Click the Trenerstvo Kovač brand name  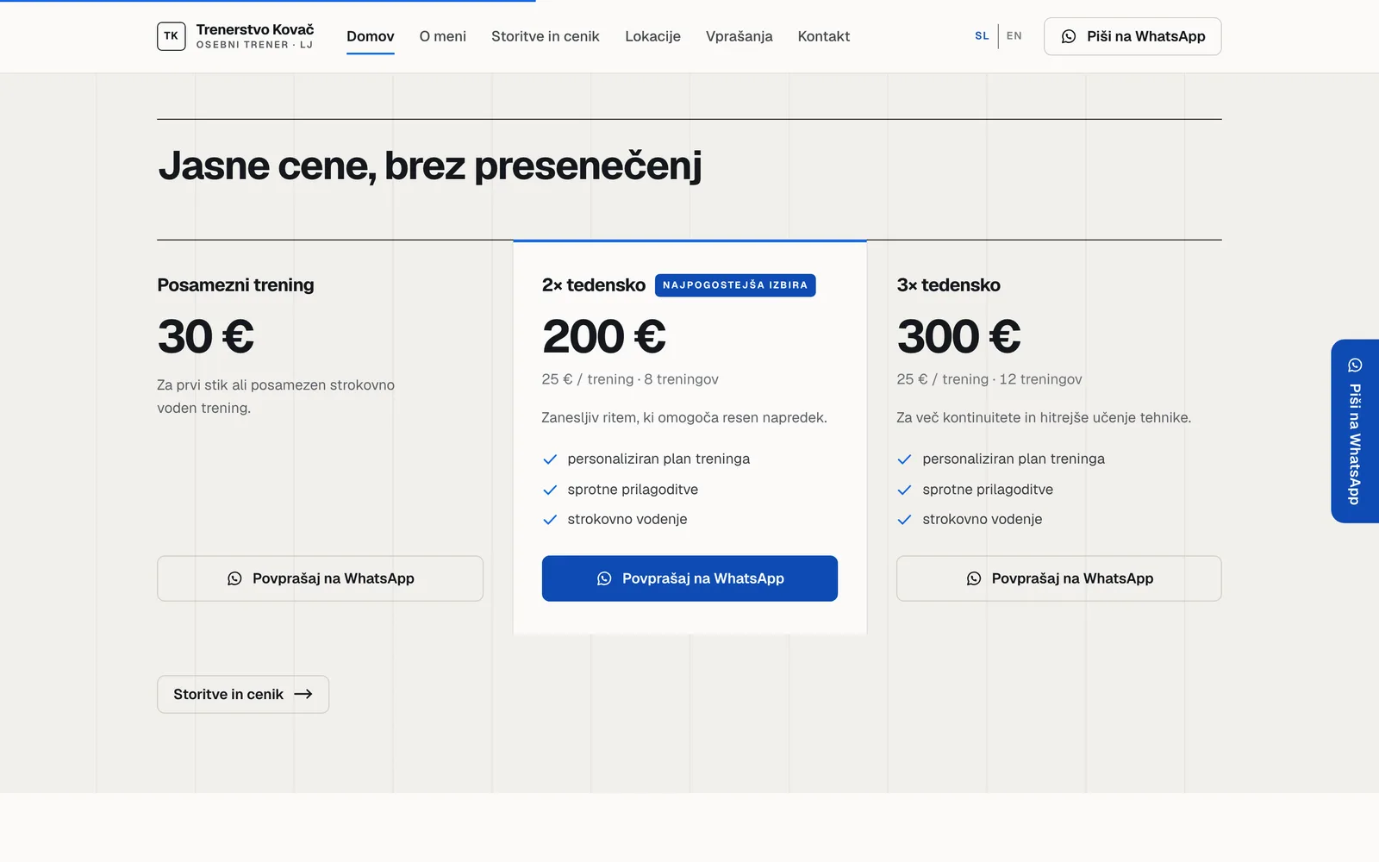click(x=255, y=29)
